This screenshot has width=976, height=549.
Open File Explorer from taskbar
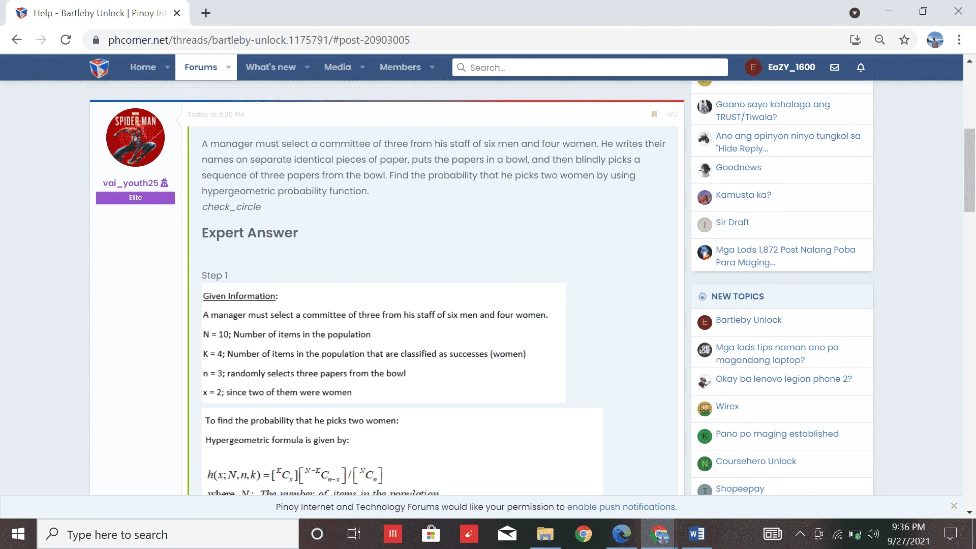[545, 534]
